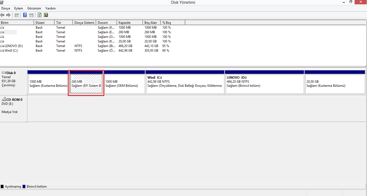Sort by the Tür column header
The image size is (367, 196).
pos(64,23)
